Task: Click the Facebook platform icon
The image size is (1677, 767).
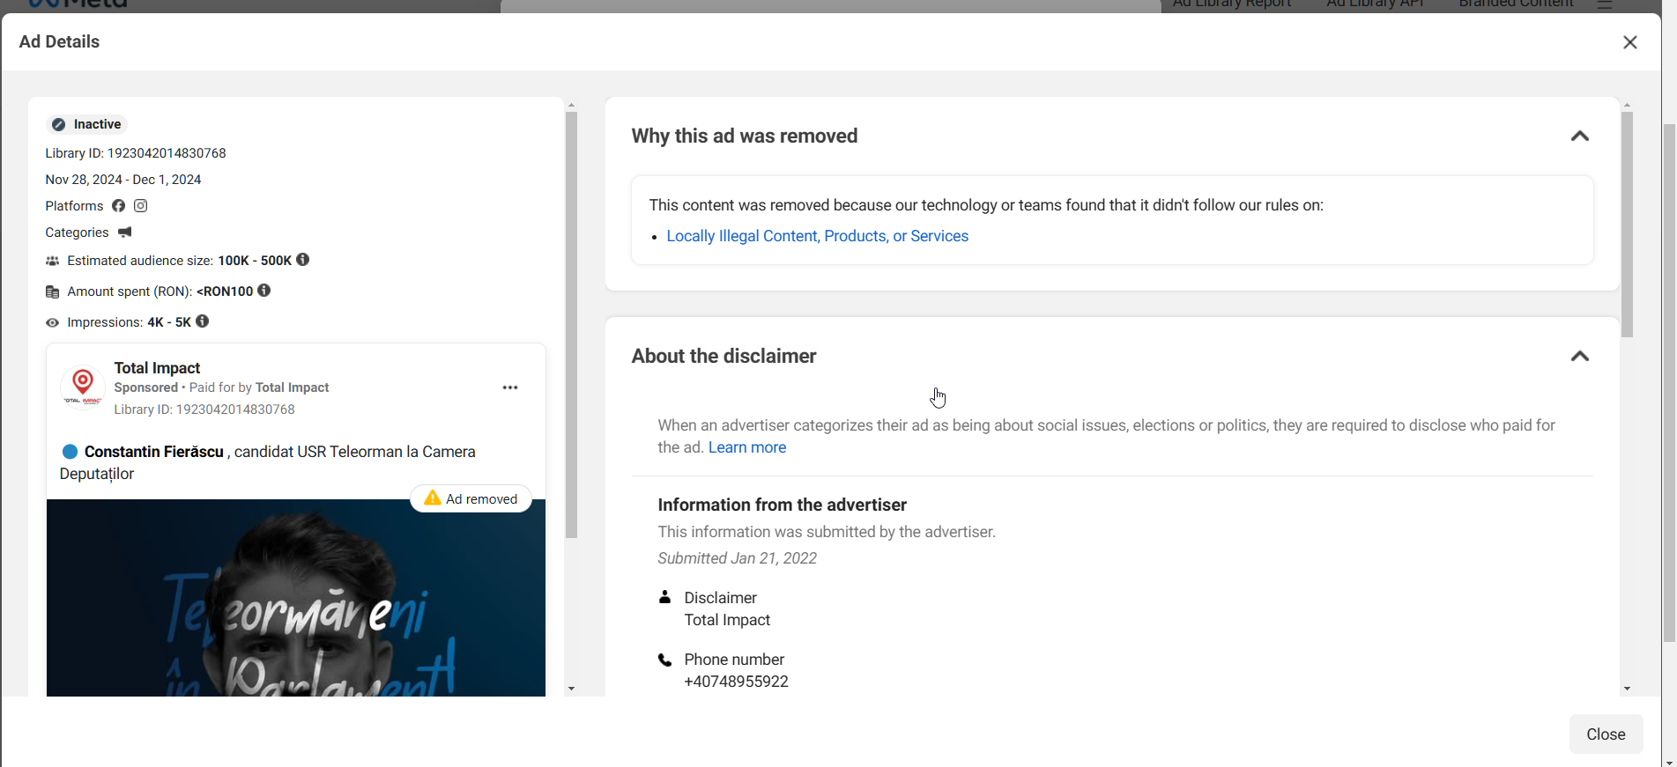Action: [x=118, y=206]
